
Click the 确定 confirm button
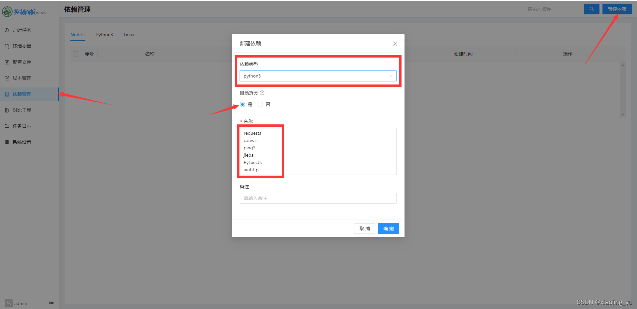(x=388, y=229)
